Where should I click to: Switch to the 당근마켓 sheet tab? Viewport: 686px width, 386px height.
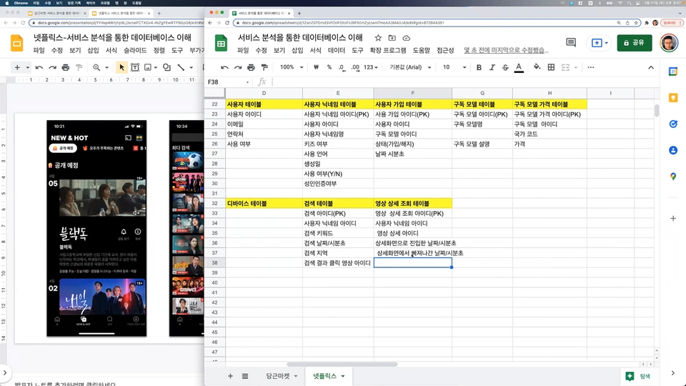click(277, 376)
